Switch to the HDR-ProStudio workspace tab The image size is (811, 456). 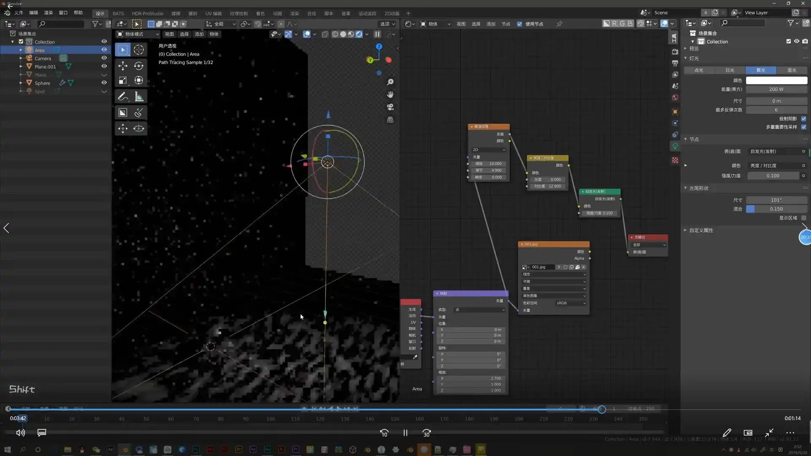(x=147, y=13)
